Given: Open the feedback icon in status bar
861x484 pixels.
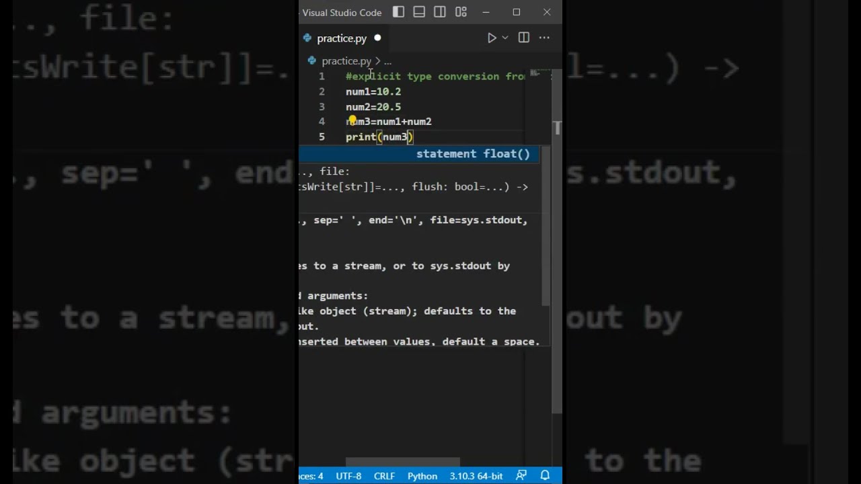Looking at the screenshot, I should coord(521,476).
